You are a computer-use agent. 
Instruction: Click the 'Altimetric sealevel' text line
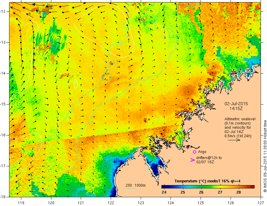click(x=240, y=119)
